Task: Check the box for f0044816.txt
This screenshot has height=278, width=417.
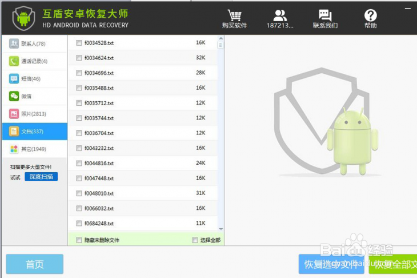Action: (x=79, y=163)
